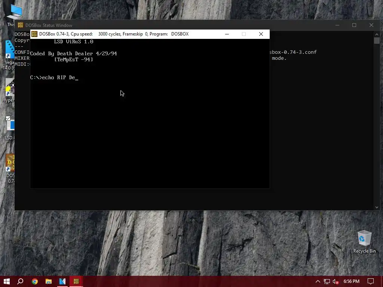Screen dimensions: 383x287
Task: Click DOSBox emulator title bar text
Action: (114, 34)
